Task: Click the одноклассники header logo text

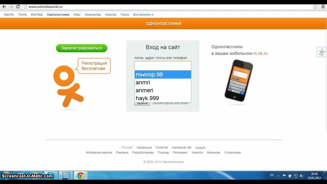Action: [x=163, y=23]
